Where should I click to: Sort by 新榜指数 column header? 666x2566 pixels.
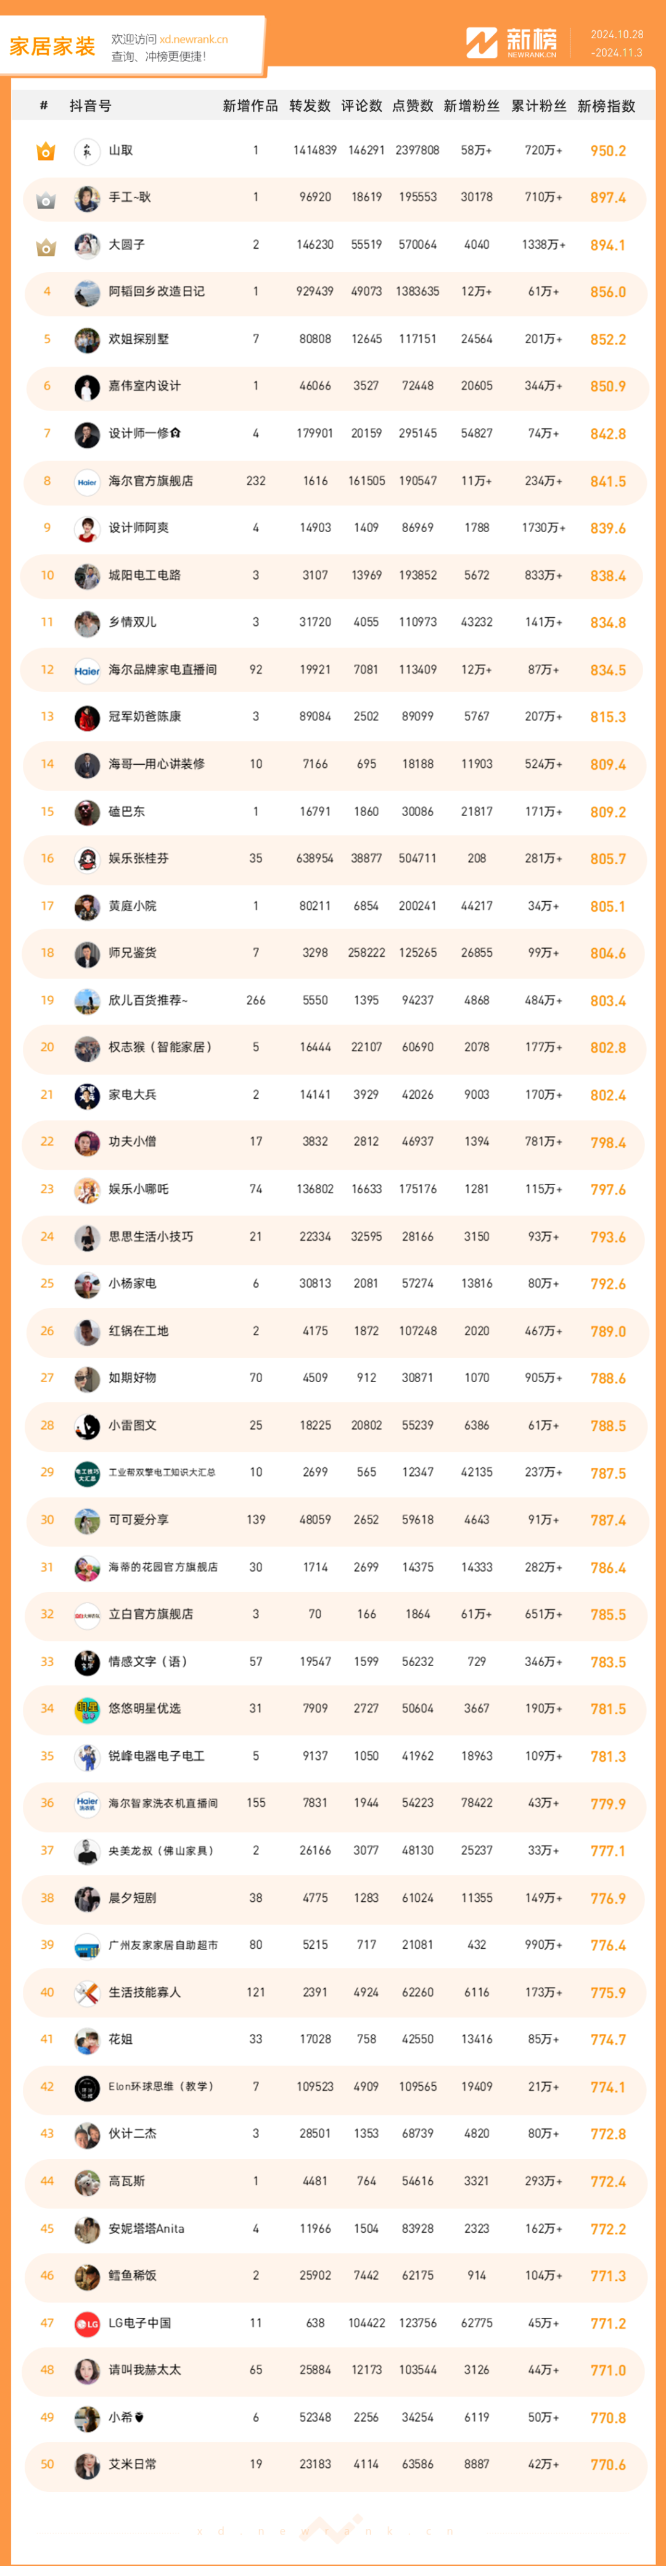[x=606, y=106]
